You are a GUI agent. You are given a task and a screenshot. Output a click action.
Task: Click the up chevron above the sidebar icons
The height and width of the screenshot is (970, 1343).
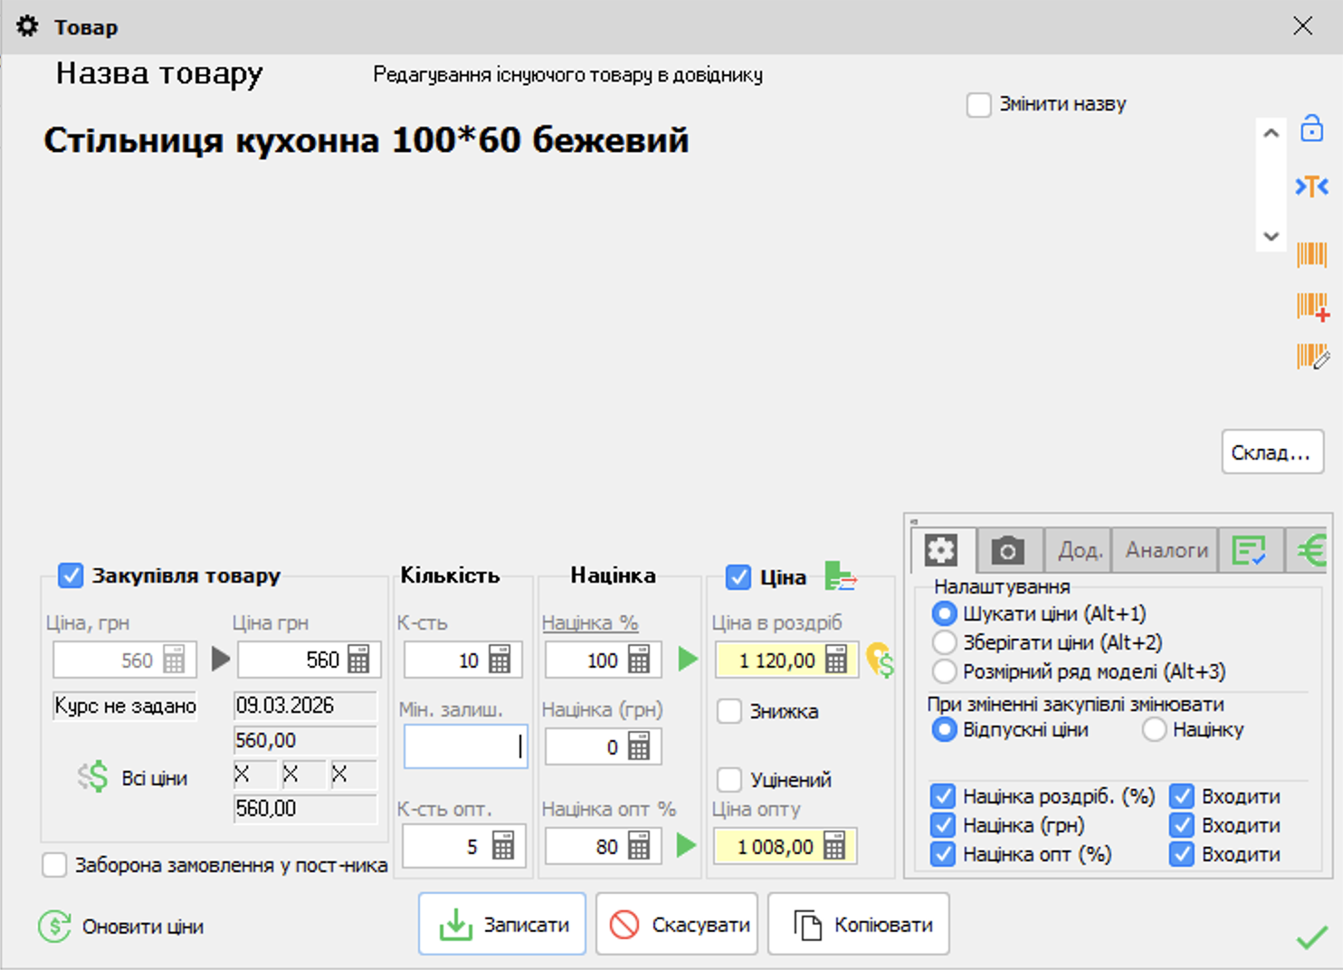tap(1271, 132)
